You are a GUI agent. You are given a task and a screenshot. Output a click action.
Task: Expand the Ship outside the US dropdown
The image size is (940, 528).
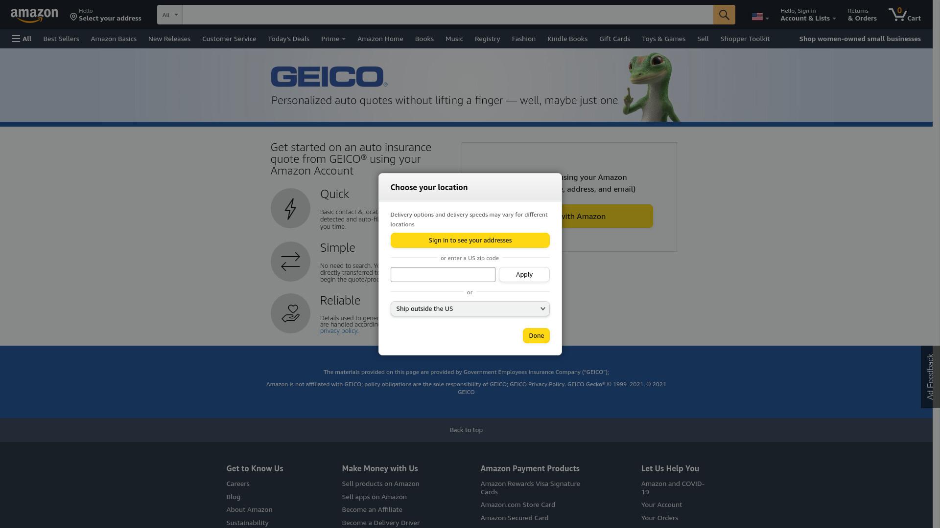pos(470,308)
